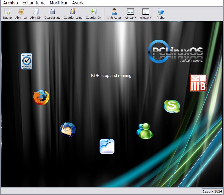The image size is (224, 195).
Task: Open the Archivo menu
Action: tap(10, 3)
